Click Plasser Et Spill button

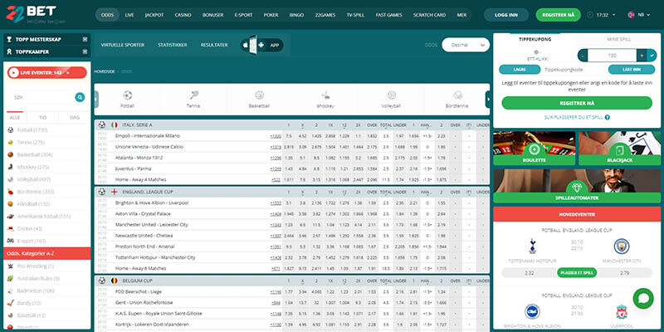577,273
